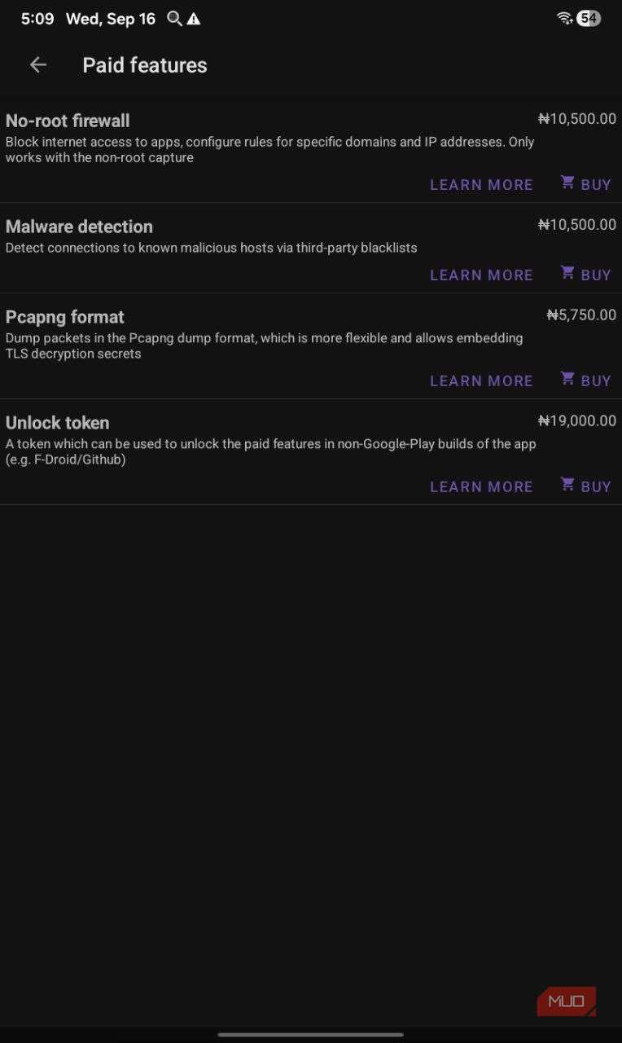Go back using the arrow icon
Screen dimensions: 622x1043
click(x=37, y=65)
